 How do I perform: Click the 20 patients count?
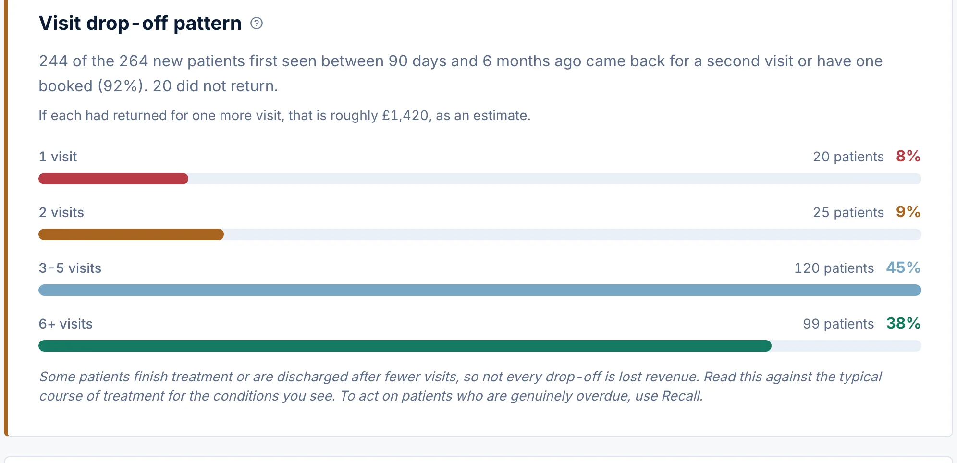(848, 157)
